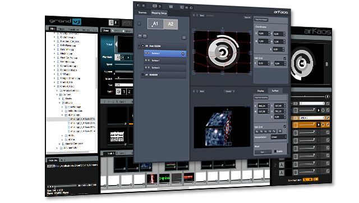Open the Preview tab in GrandVJ lower-left panel
This screenshot has width=359, height=203.
(x=53, y=160)
